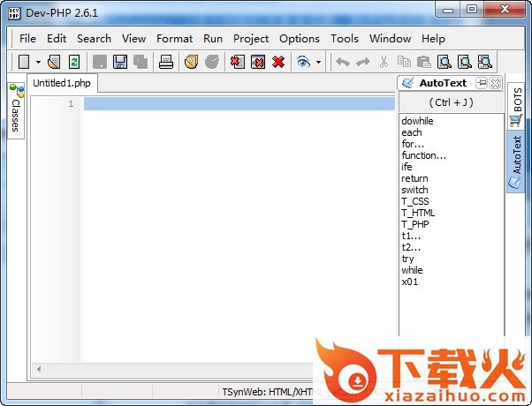This screenshot has height=406, width=532.
Task: Open the Classes side tab
Action: (x=16, y=110)
